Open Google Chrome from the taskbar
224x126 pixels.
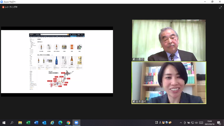[x=68, y=123]
